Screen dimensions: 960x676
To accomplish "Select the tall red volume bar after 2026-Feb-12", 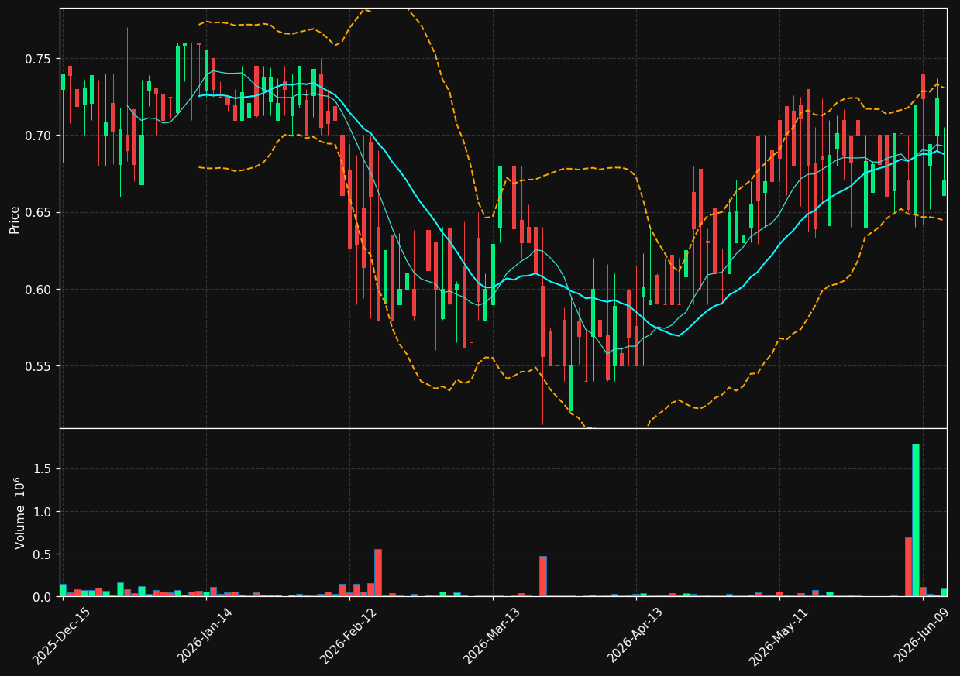I will point(378,573).
